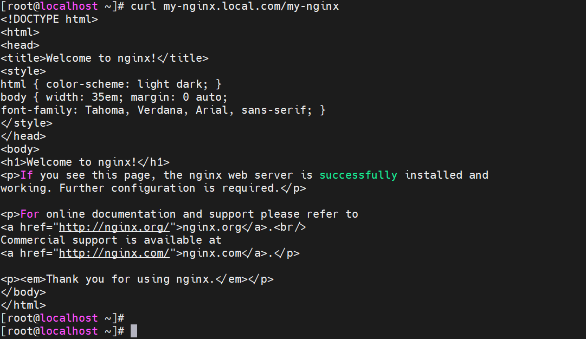Click the DOCTYPE html line
This screenshot has width=586, height=339.
coord(49,19)
